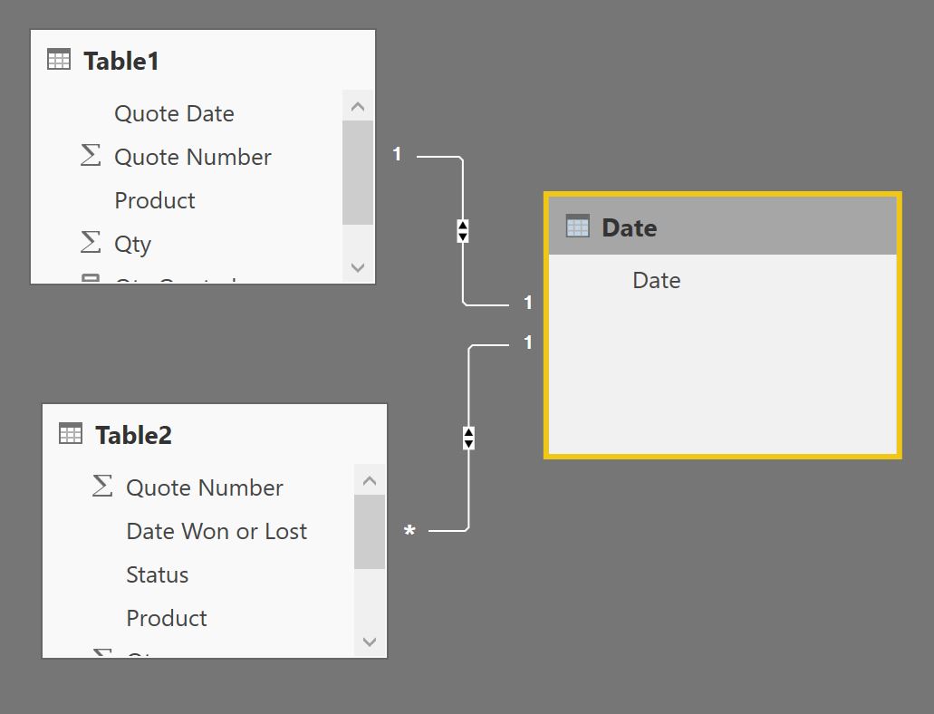Image resolution: width=934 pixels, height=714 pixels.
Task: Click the scroll down arrow in Table1
Action: [358, 267]
